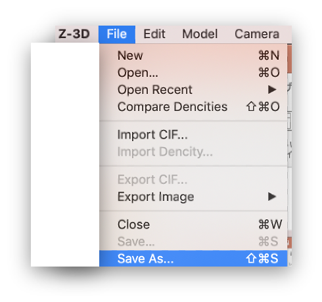Click the greyed-out Import Dencity... item
The height and width of the screenshot is (302, 322).
pyautogui.click(x=193, y=152)
